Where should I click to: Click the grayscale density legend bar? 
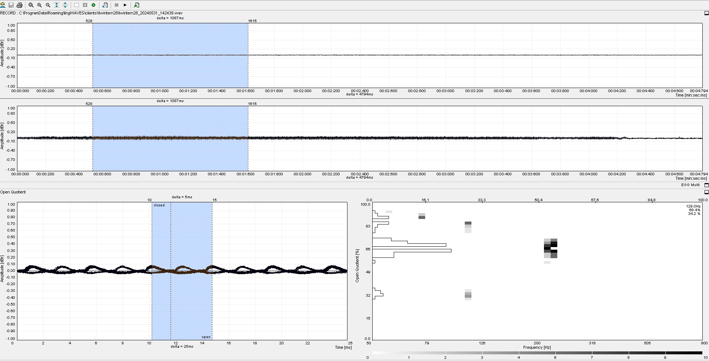click(x=537, y=353)
